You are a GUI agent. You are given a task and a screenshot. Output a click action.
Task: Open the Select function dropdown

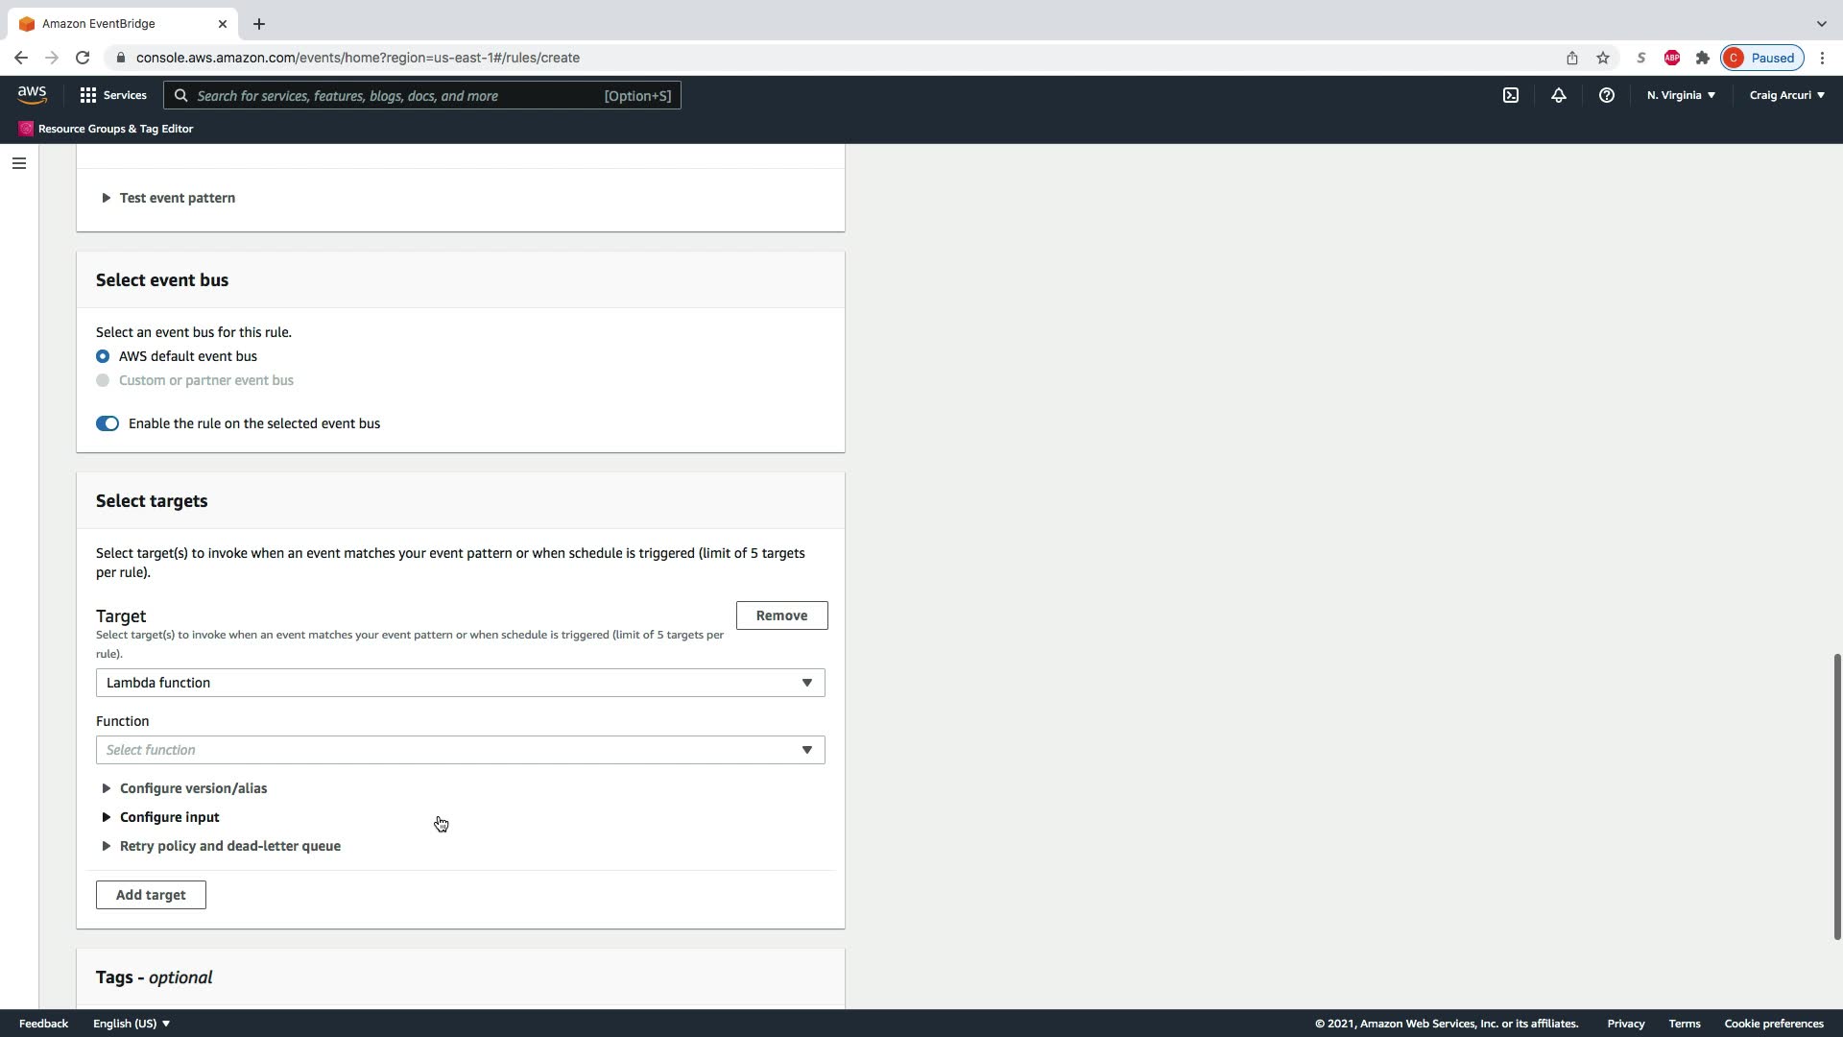coord(460,750)
